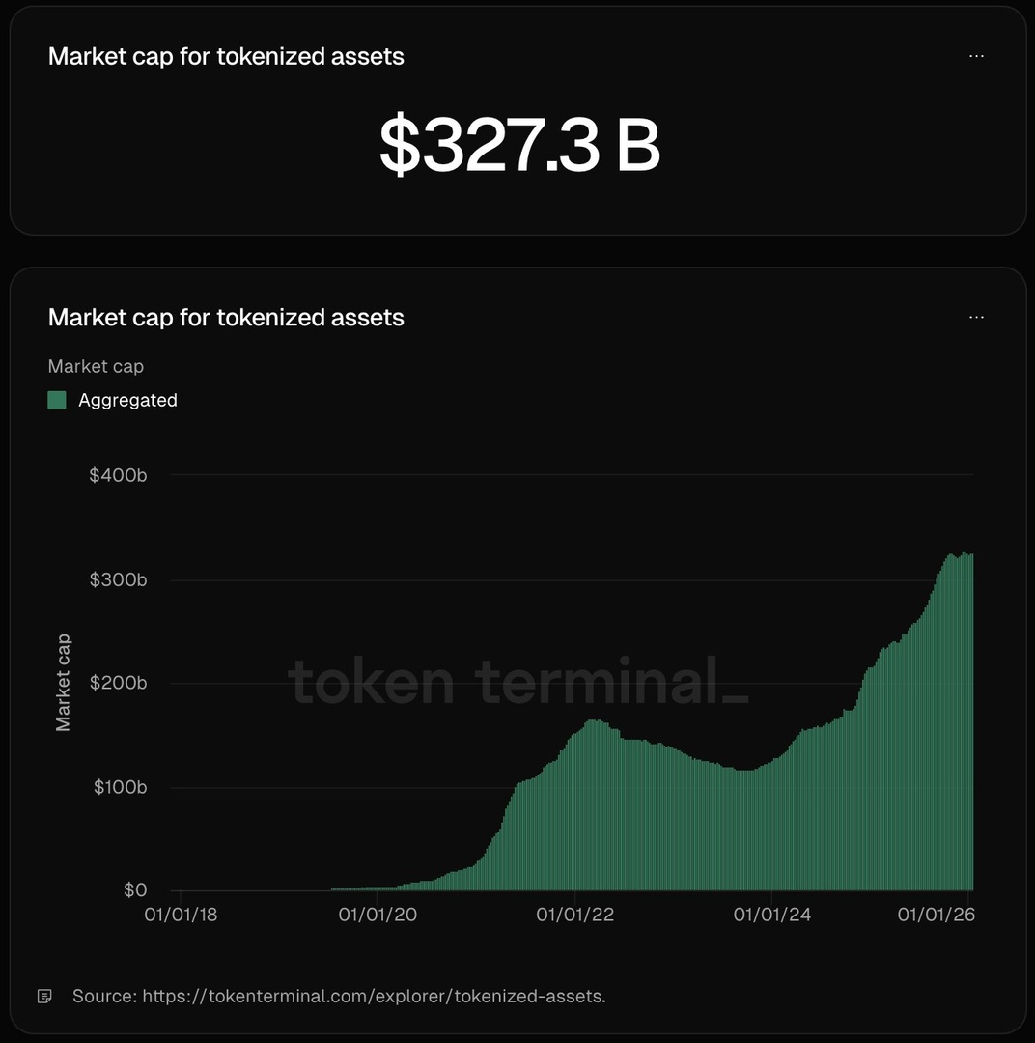Click the 01/01/26 x-axis date label

(x=937, y=914)
